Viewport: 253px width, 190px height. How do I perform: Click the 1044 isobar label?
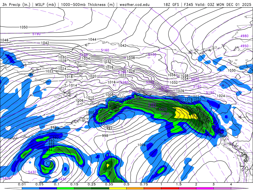tap(92, 39)
